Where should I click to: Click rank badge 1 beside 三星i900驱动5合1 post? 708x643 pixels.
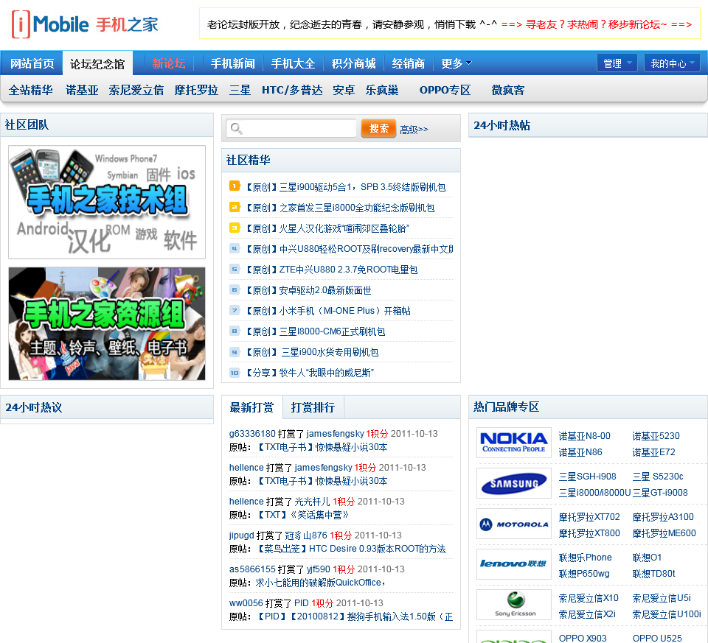click(x=235, y=186)
